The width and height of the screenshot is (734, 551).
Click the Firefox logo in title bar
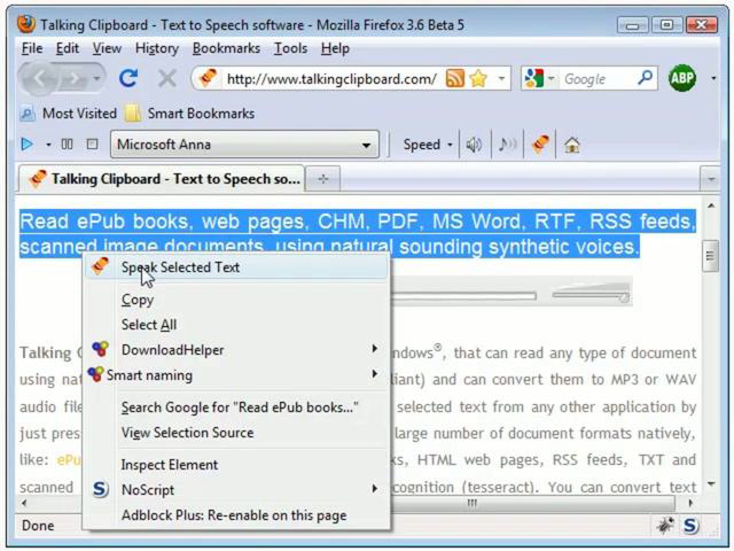[x=26, y=24]
